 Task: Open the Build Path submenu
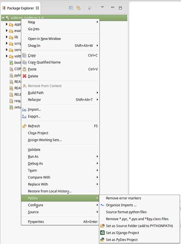point(60,93)
